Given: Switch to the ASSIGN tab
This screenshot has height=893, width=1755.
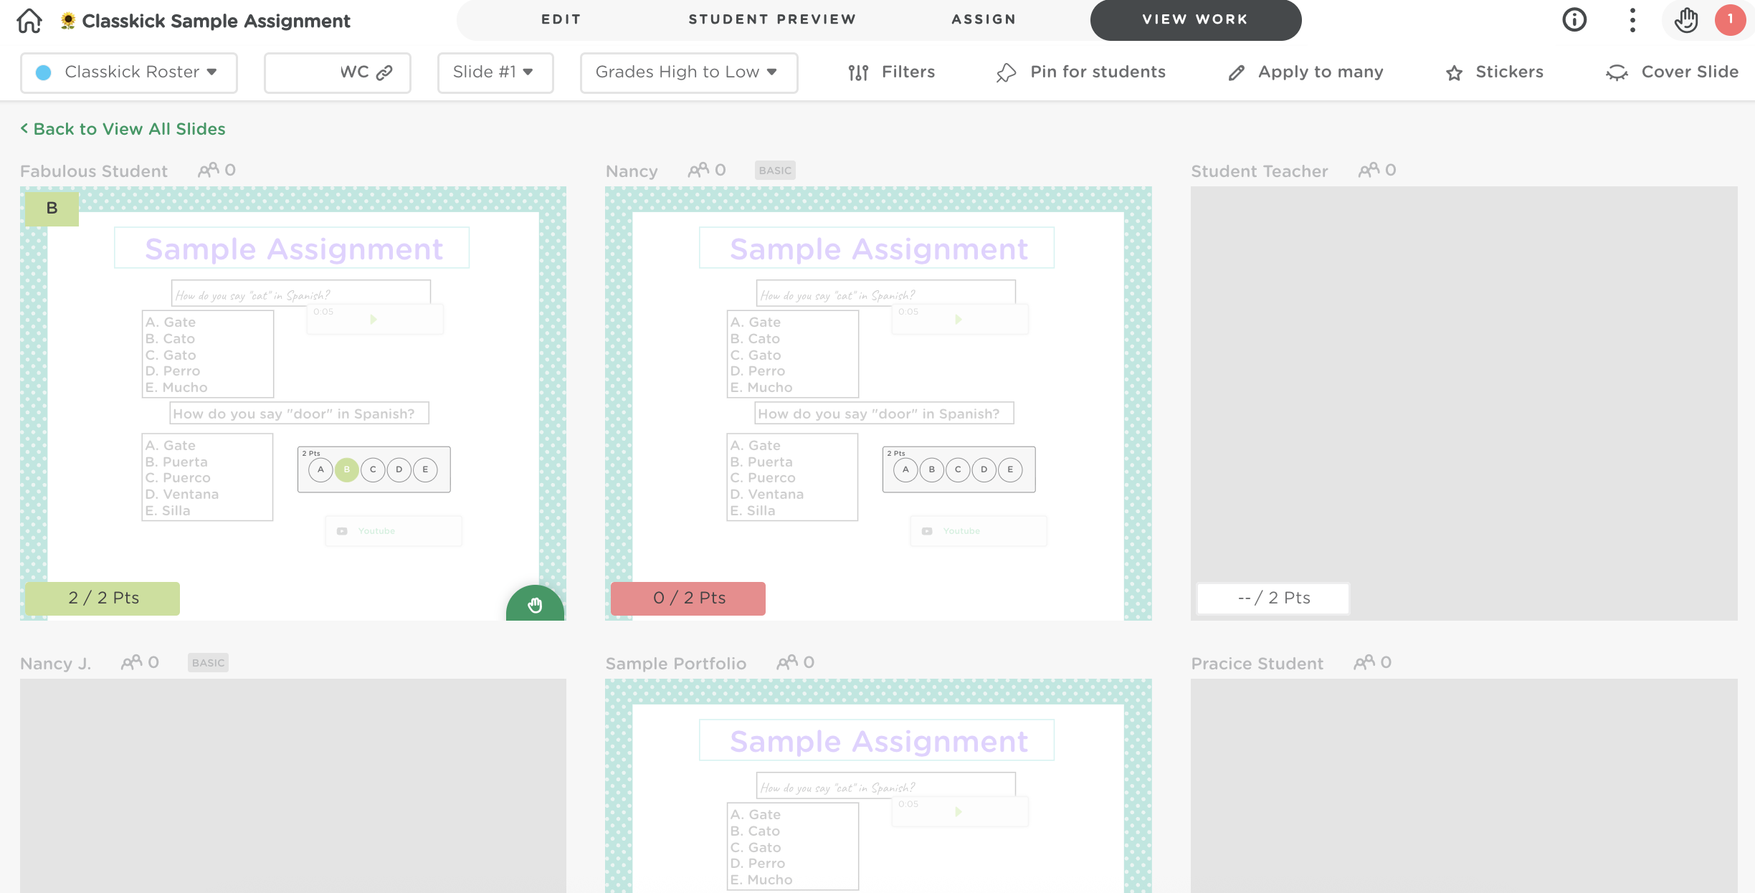Looking at the screenshot, I should pos(984,19).
